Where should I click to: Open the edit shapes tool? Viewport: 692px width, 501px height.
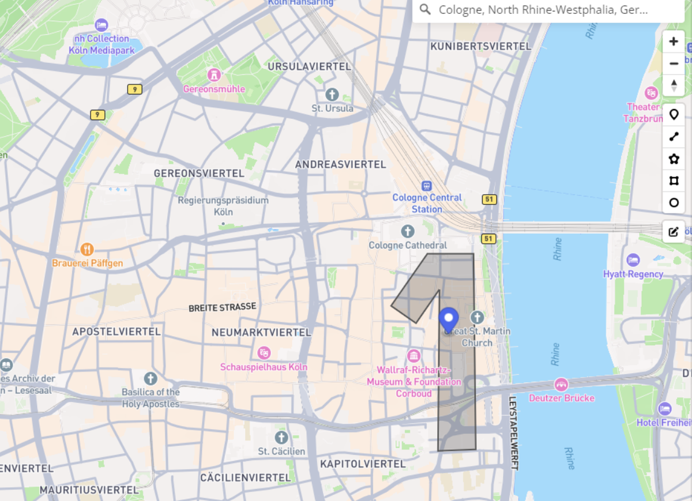pos(674,232)
